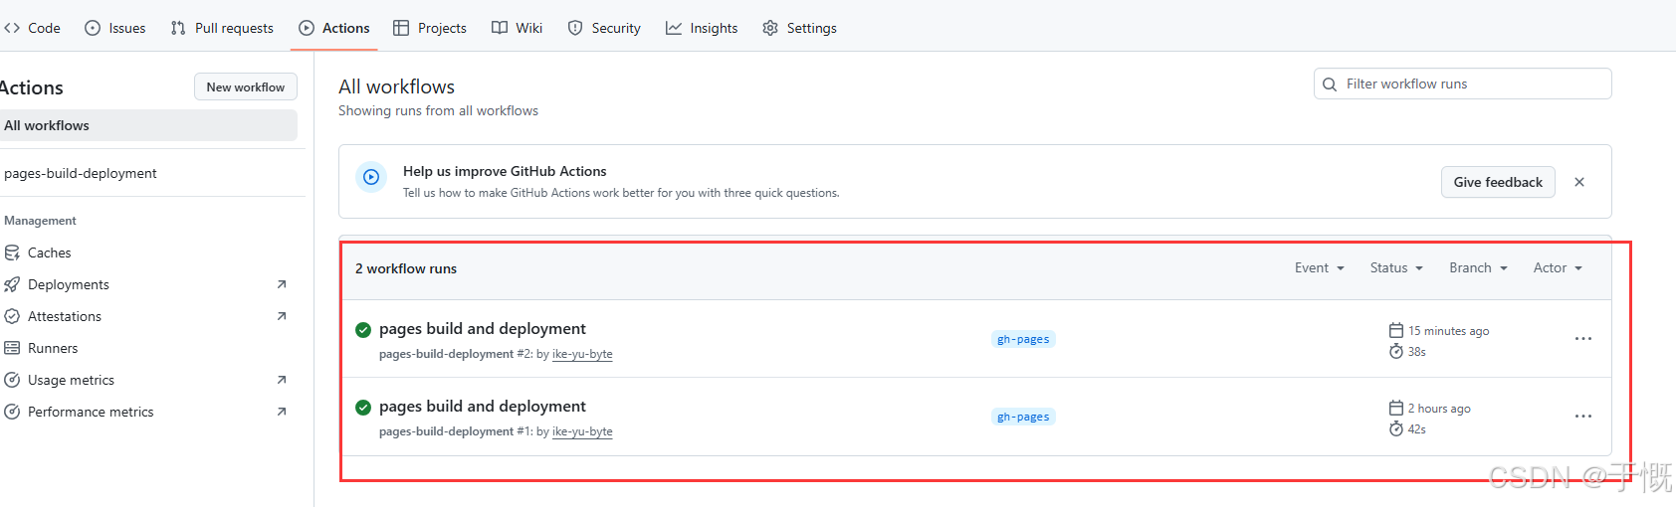The image size is (1676, 507).
Task: Switch to the Security tab
Action: click(x=604, y=28)
